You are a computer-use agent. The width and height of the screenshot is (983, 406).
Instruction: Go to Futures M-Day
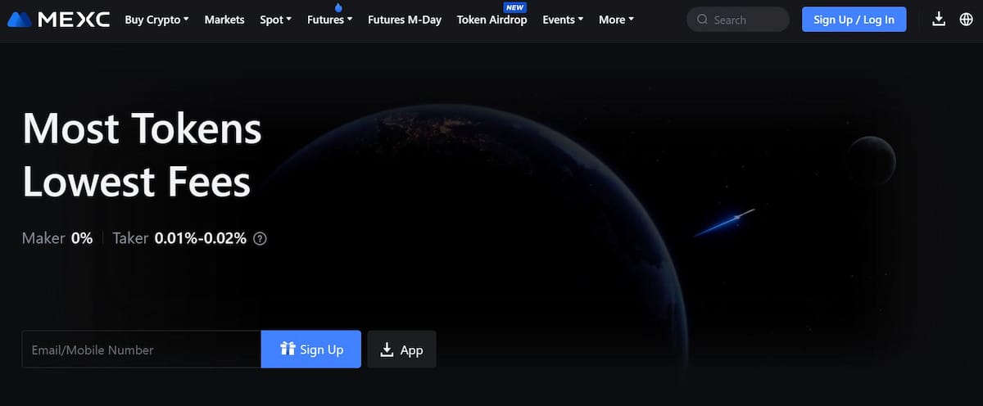(x=405, y=20)
